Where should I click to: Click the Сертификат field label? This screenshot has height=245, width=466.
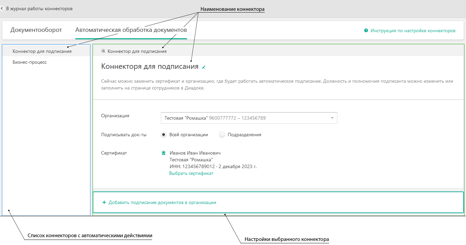114,153
